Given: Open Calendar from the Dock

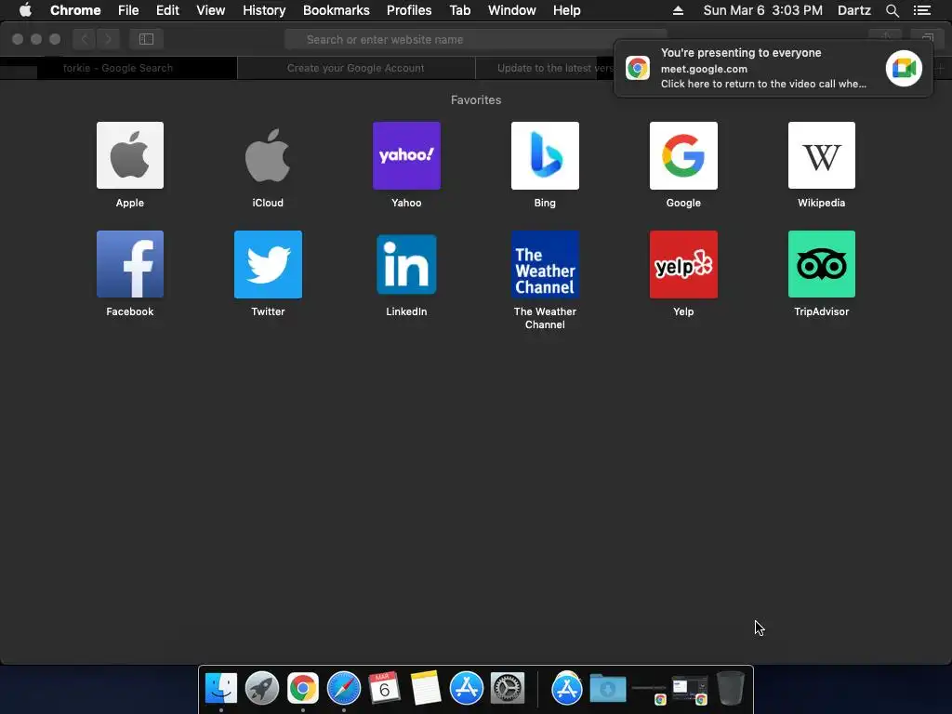Looking at the screenshot, I should [384, 688].
